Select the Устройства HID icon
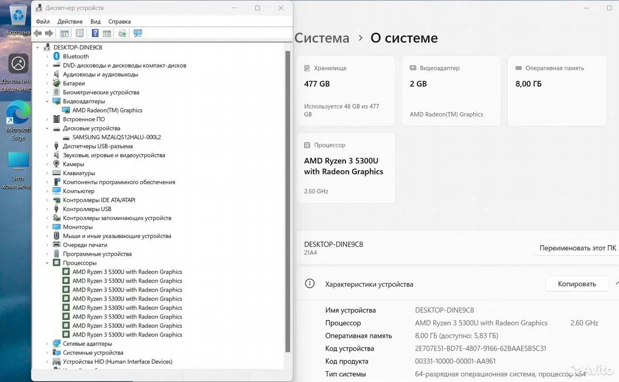The width and height of the screenshot is (619, 382). coord(57,362)
